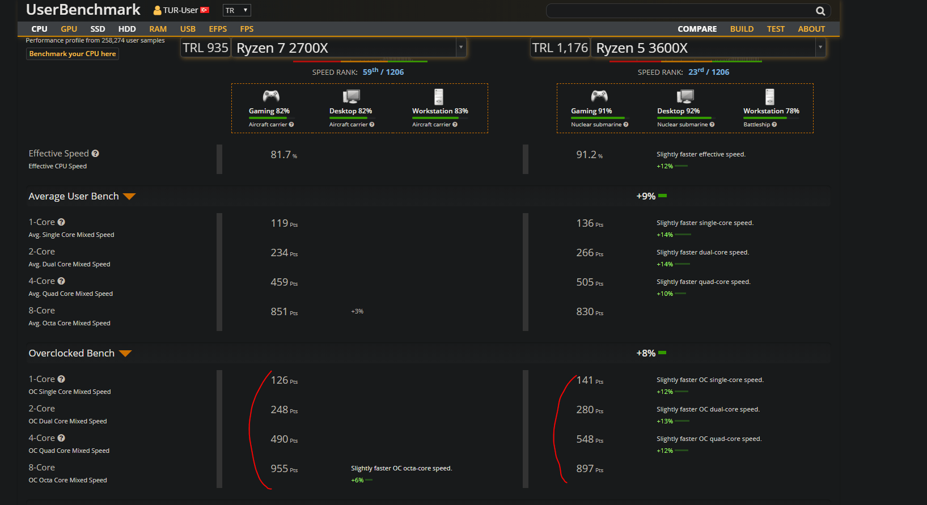Screen dimensions: 927x505
Task: Click the 897 Pts OC 8-Core score
Action: tap(590, 469)
